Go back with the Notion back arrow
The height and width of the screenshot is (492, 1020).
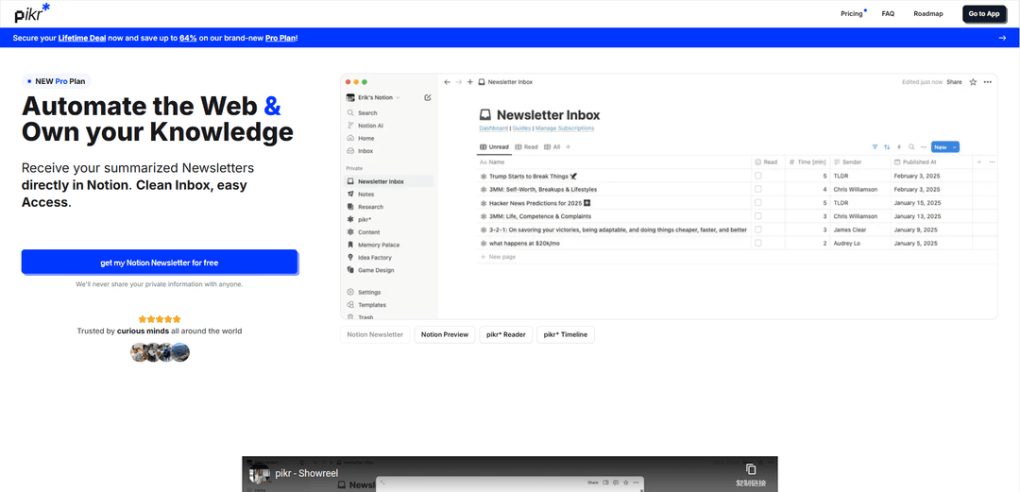[447, 82]
